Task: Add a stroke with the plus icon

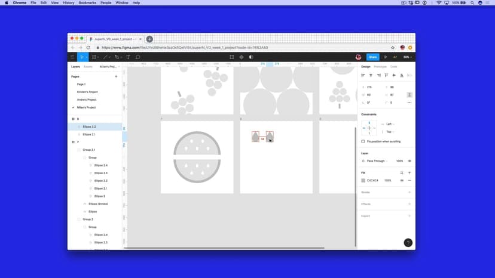Action: (x=410, y=192)
